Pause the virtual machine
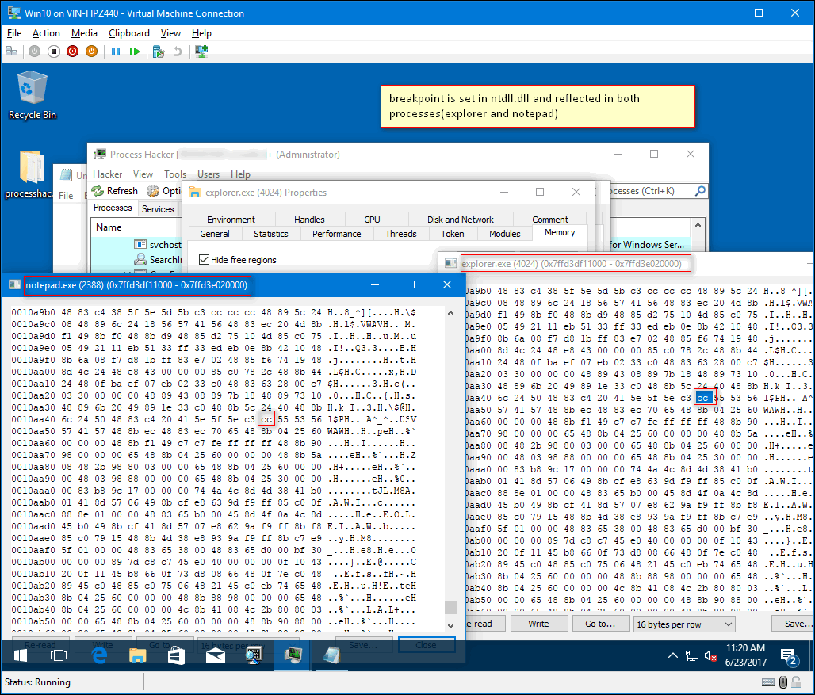This screenshot has width=815, height=695. (x=116, y=52)
